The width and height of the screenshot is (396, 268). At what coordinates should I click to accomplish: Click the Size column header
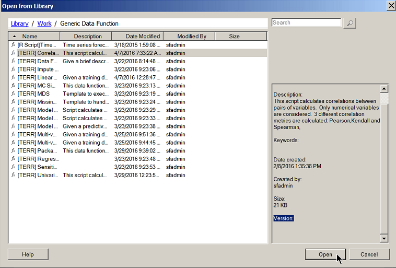point(234,37)
